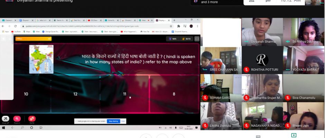Open the Chrome profile avatar
This screenshot has width=325, height=138.
point(191,26)
